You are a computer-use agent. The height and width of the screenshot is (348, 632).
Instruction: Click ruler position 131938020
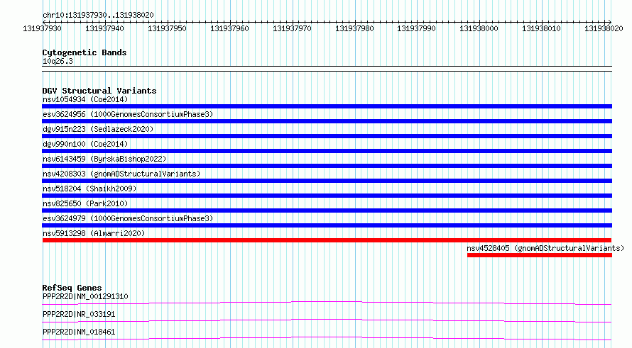(x=604, y=28)
